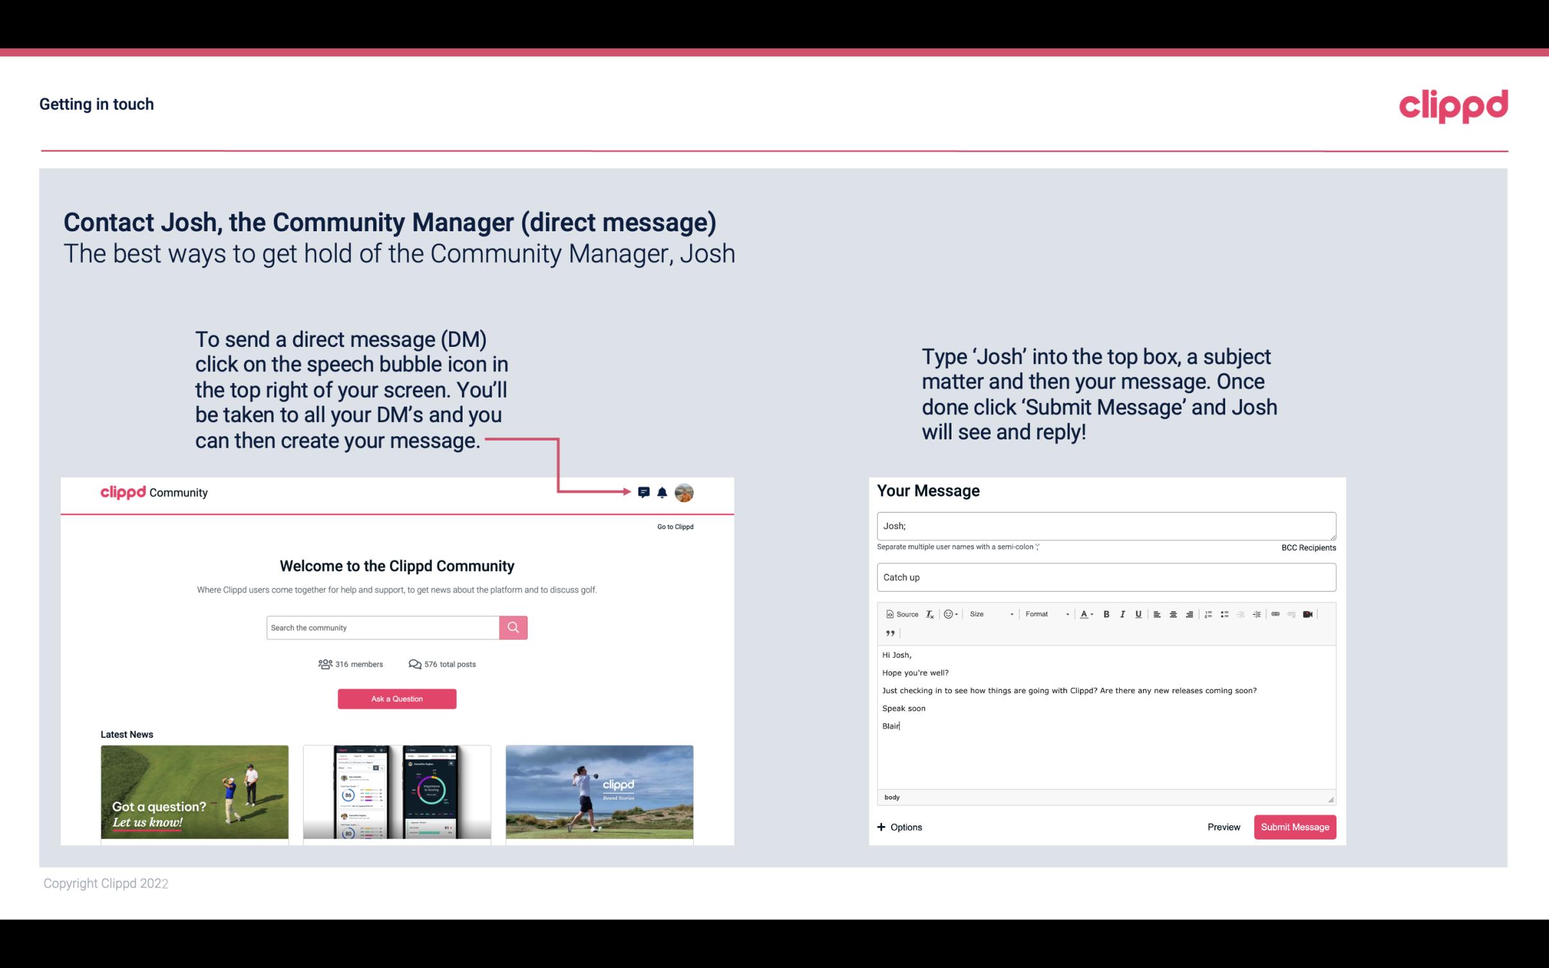
Task: Click the Ask a Question tab
Action: [x=397, y=698]
